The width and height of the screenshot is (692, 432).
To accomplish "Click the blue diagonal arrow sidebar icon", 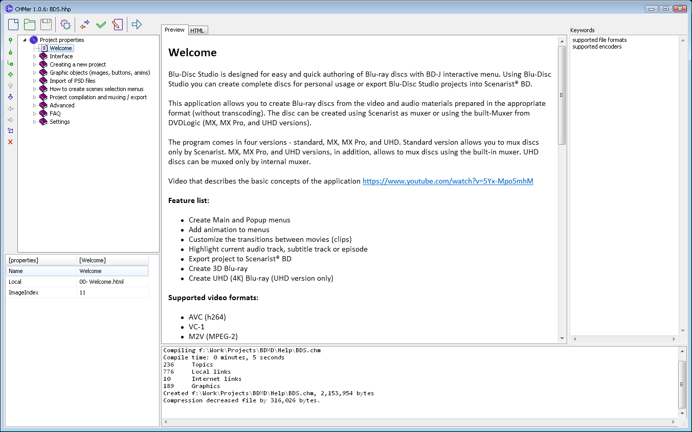I will 10,130.
